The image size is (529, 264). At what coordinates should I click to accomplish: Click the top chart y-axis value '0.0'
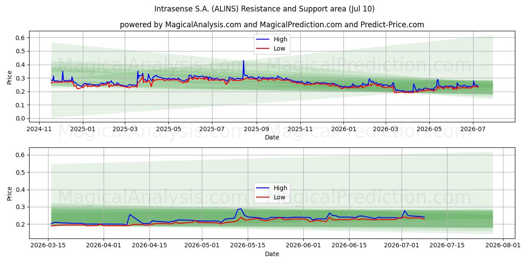coord(21,119)
